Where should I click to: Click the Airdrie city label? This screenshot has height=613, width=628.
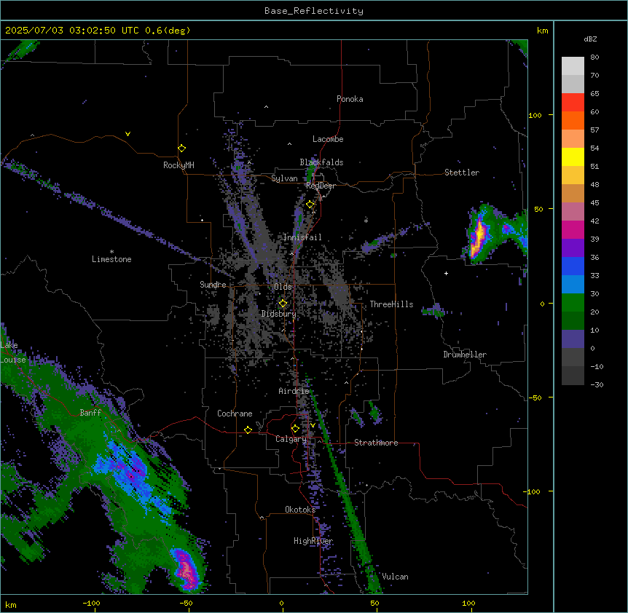coord(294,391)
